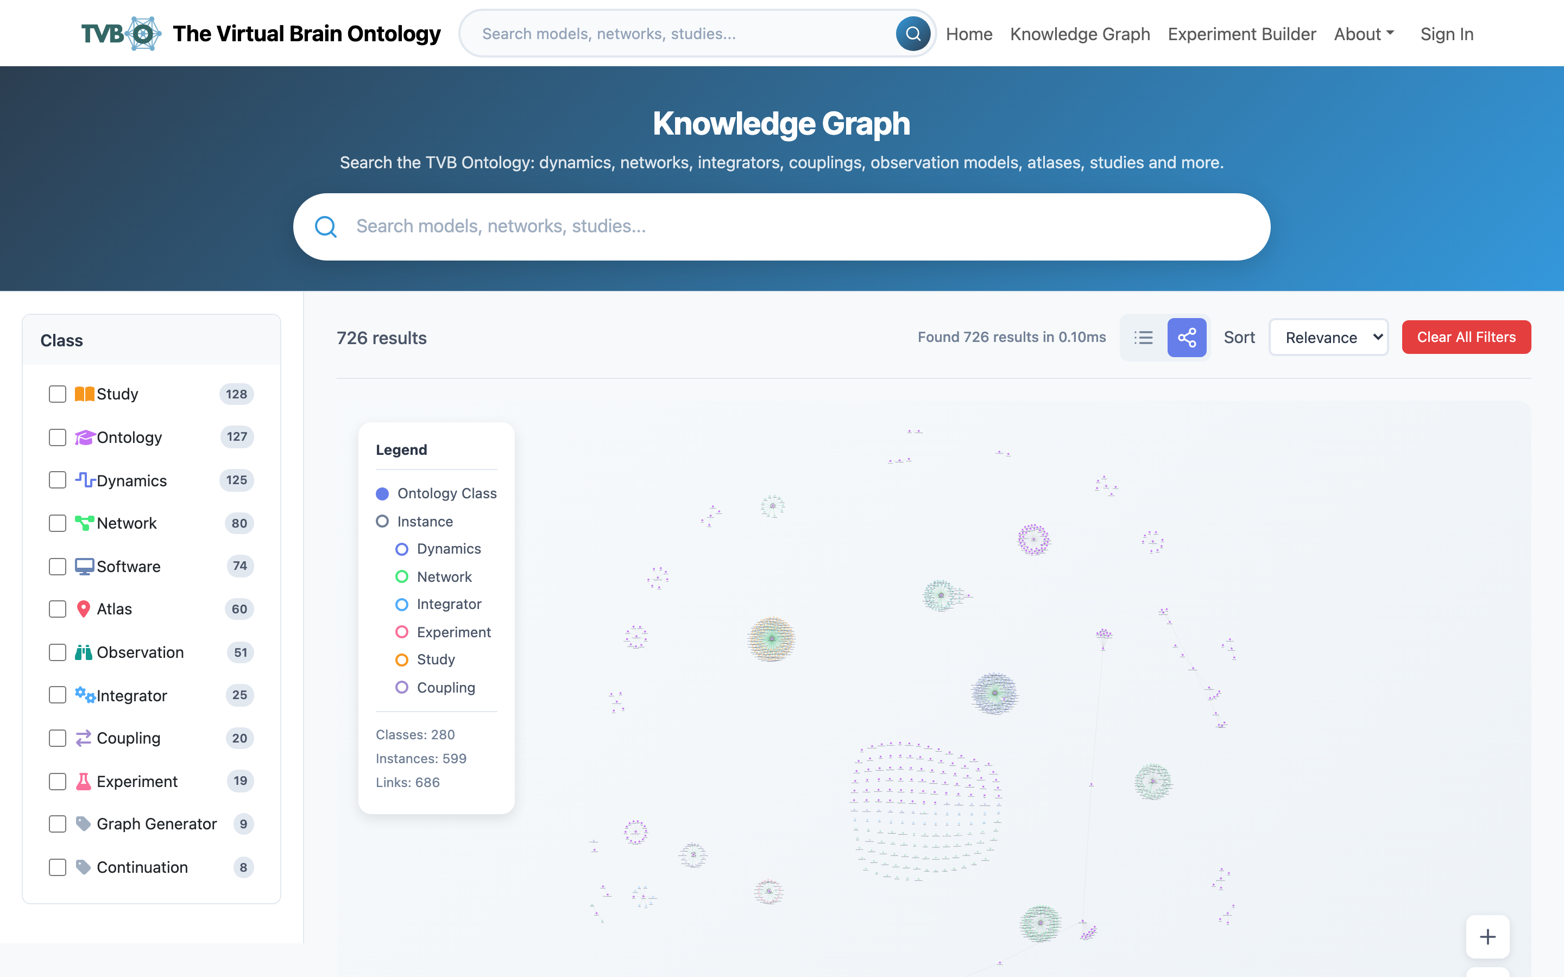This screenshot has height=977, width=1564.
Task: Switch to list view icon
Action: 1143,337
